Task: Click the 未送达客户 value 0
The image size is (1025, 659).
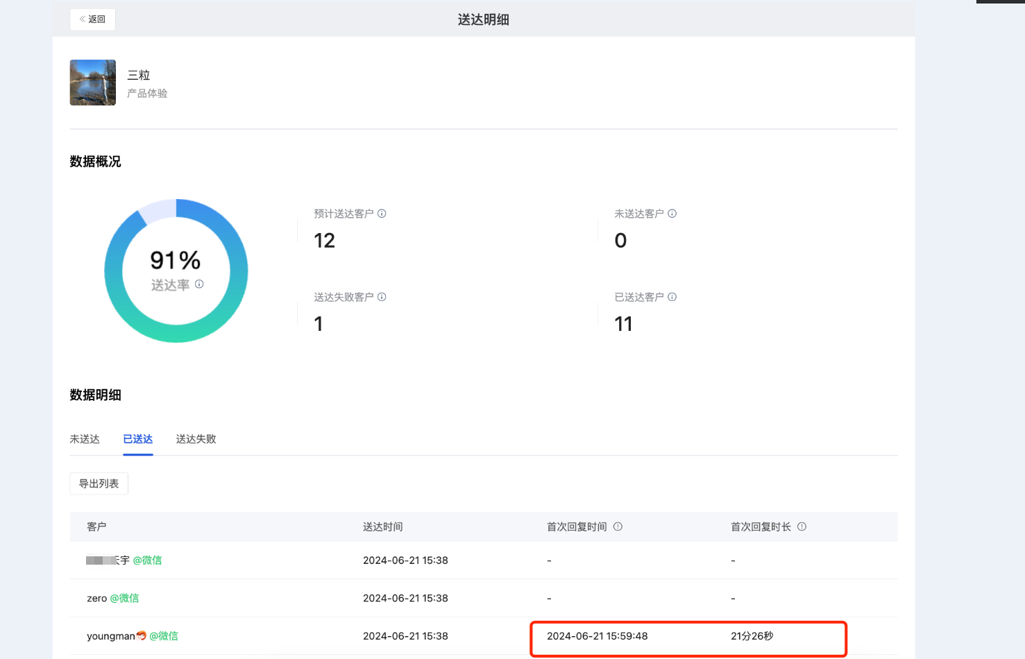Action: pos(621,241)
